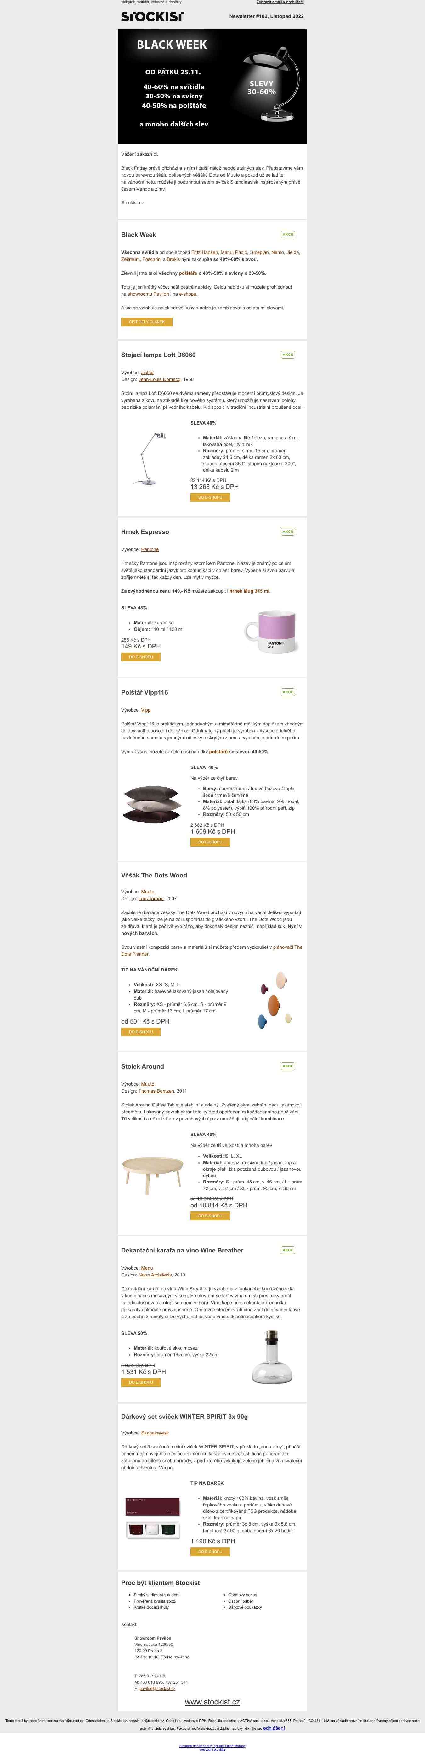Click the AKCE badge next to Hrnek Espresso

tap(288, 531)
